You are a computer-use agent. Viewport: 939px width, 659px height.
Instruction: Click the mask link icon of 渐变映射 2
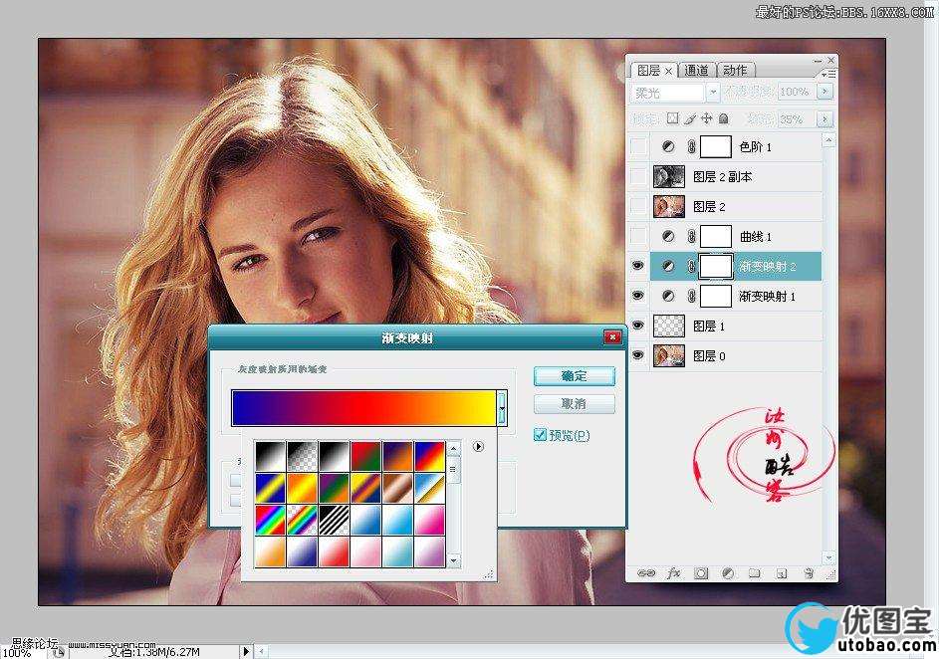692,267
